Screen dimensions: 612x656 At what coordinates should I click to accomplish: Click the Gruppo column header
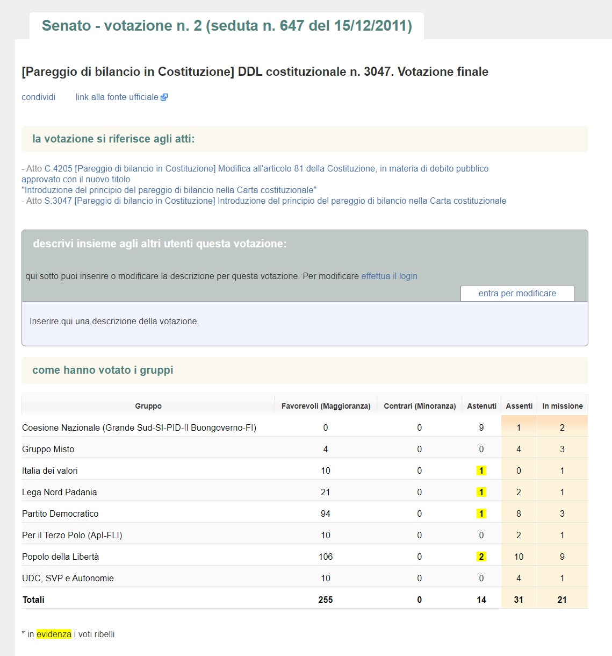148,406
